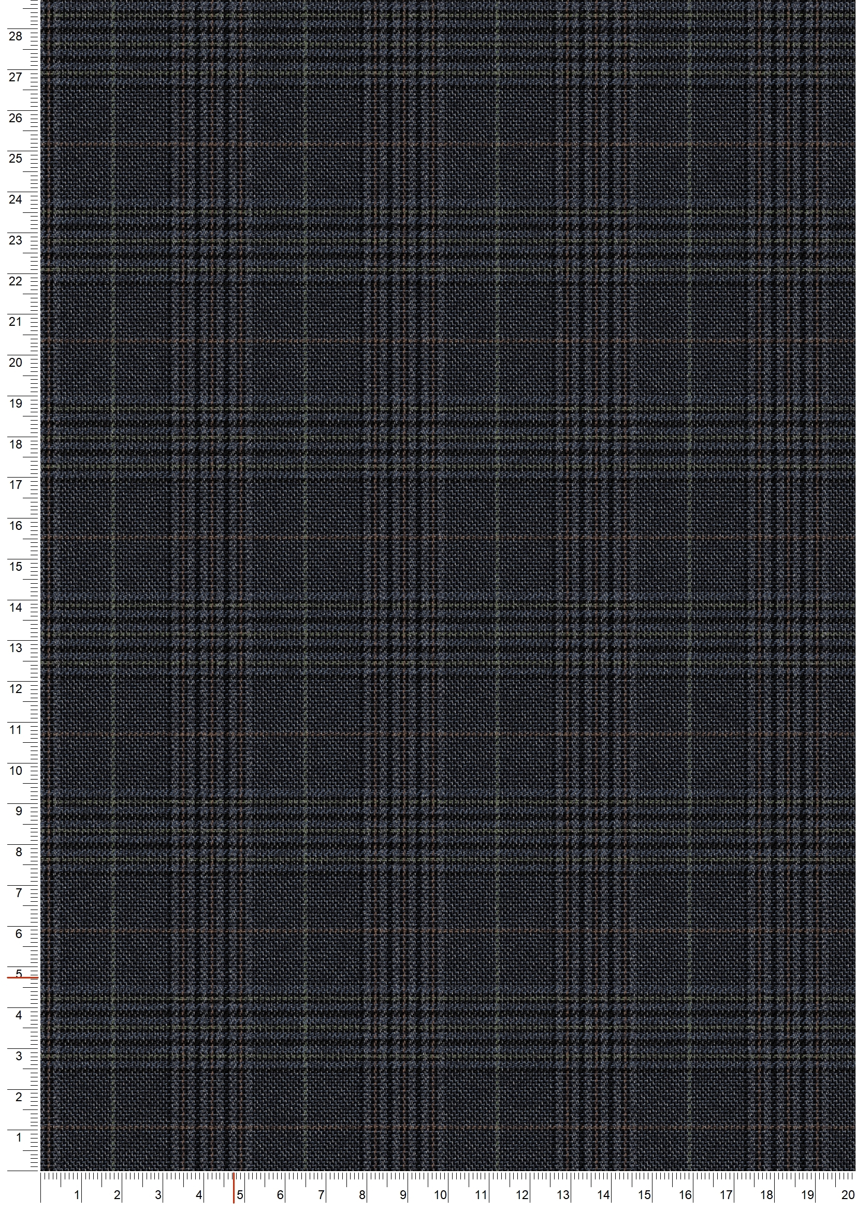Select the 19 label on the horizontal ruler
Image resolution: width=856 pixels, height=1211 pixels.
click(x=807, y=1195)
